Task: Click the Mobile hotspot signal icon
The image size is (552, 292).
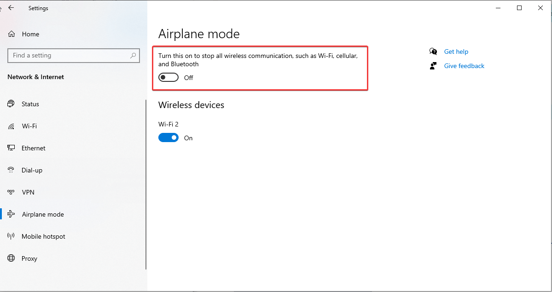Action: click(x=11, y=236)
